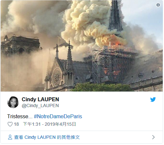The height and width of the screenshot is (145, 164).
Task: Click the like count 18
Action: (17, 125)
